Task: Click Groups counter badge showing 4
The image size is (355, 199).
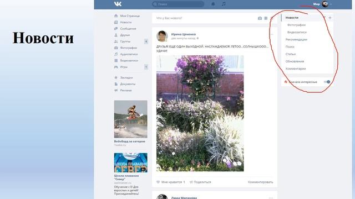Action: (x=146, y=41)
